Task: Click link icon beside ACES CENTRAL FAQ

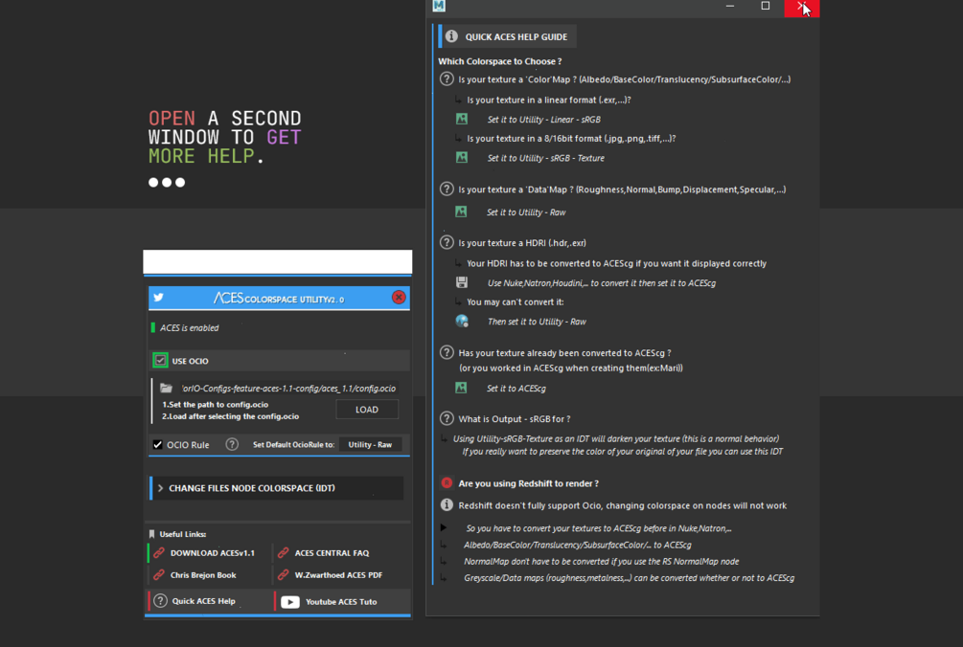Action: coord(283,552)
